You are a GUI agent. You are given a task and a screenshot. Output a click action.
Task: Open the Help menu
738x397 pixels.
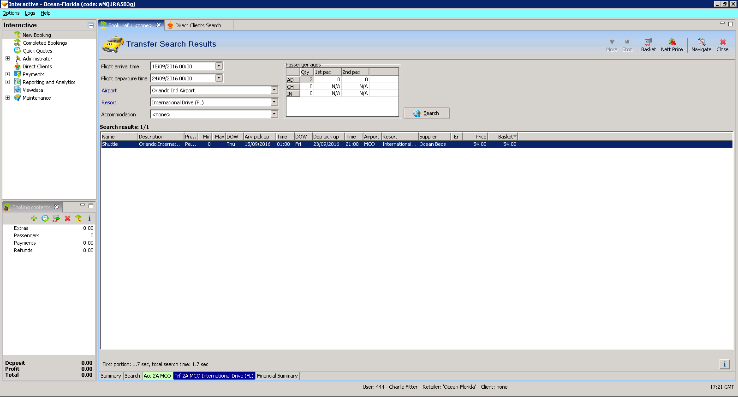[x=45, y=13]
